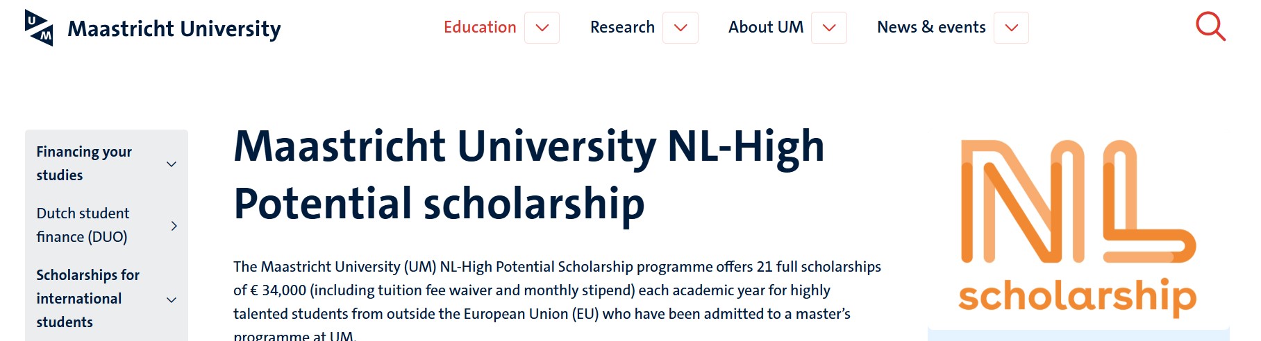Go to the About UM menu item
This screenshot has width=1261, height=341.
point(765,28)
